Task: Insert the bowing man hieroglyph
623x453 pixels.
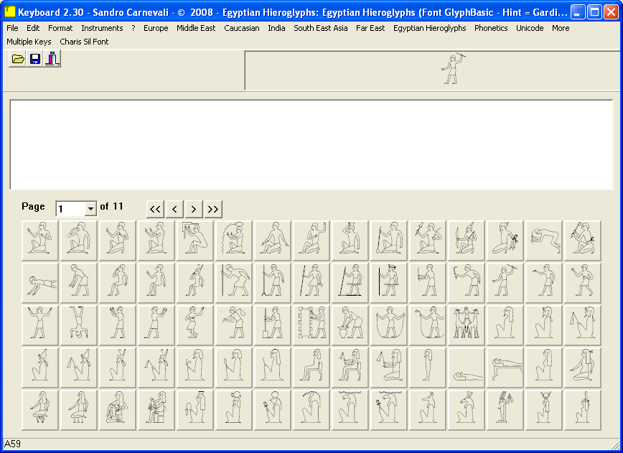Action: 79,283
